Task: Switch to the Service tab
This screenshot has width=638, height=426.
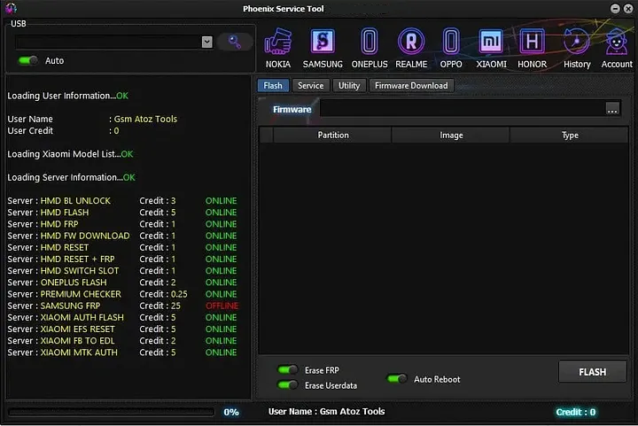Action: click(310, 86)
